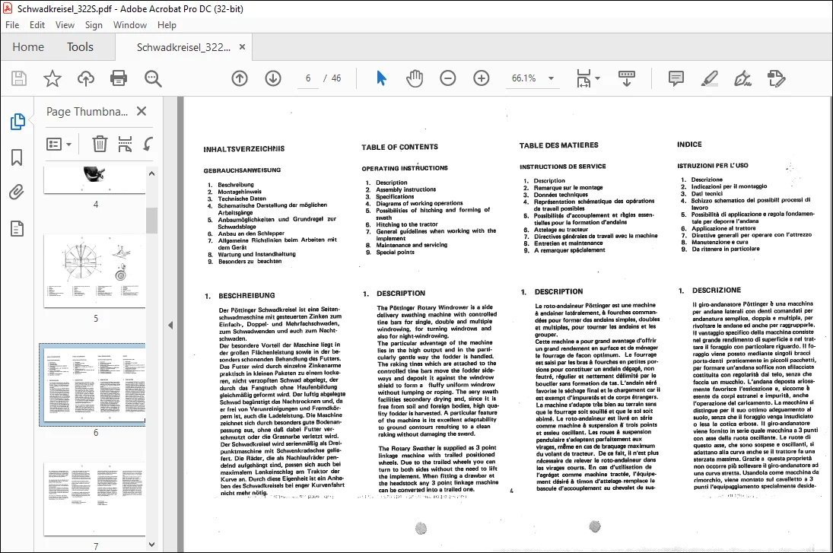Click the 'Maintenance and servicing' entry
Image resolution: width=833 pixels, height=553 pixels.
412,245
